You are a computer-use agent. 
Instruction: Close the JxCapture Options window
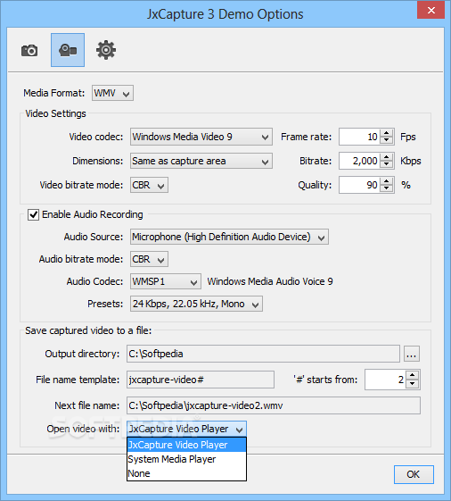[430, 10]
